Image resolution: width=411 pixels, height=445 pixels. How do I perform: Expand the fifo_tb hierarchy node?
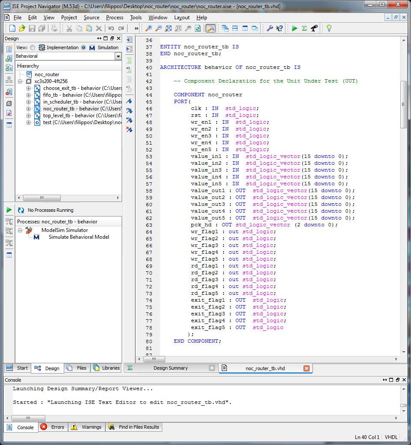pos(28,95)
